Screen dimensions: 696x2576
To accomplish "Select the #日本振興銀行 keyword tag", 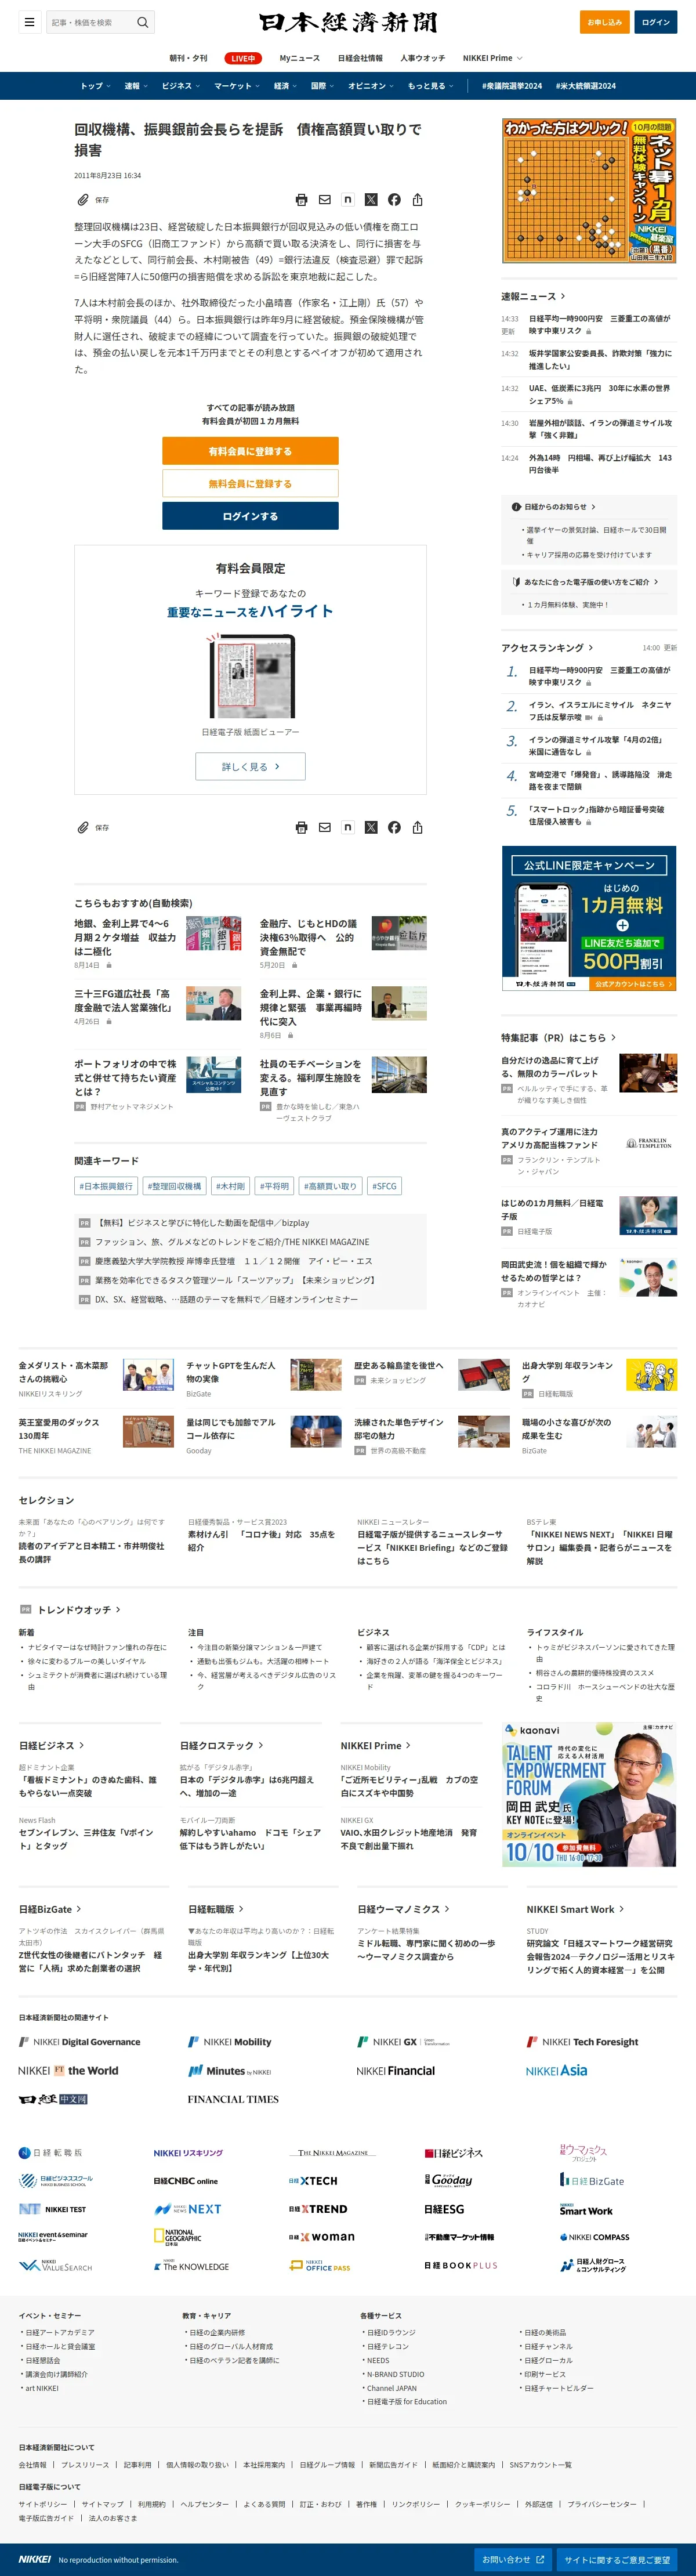I will pos(106,1186).
